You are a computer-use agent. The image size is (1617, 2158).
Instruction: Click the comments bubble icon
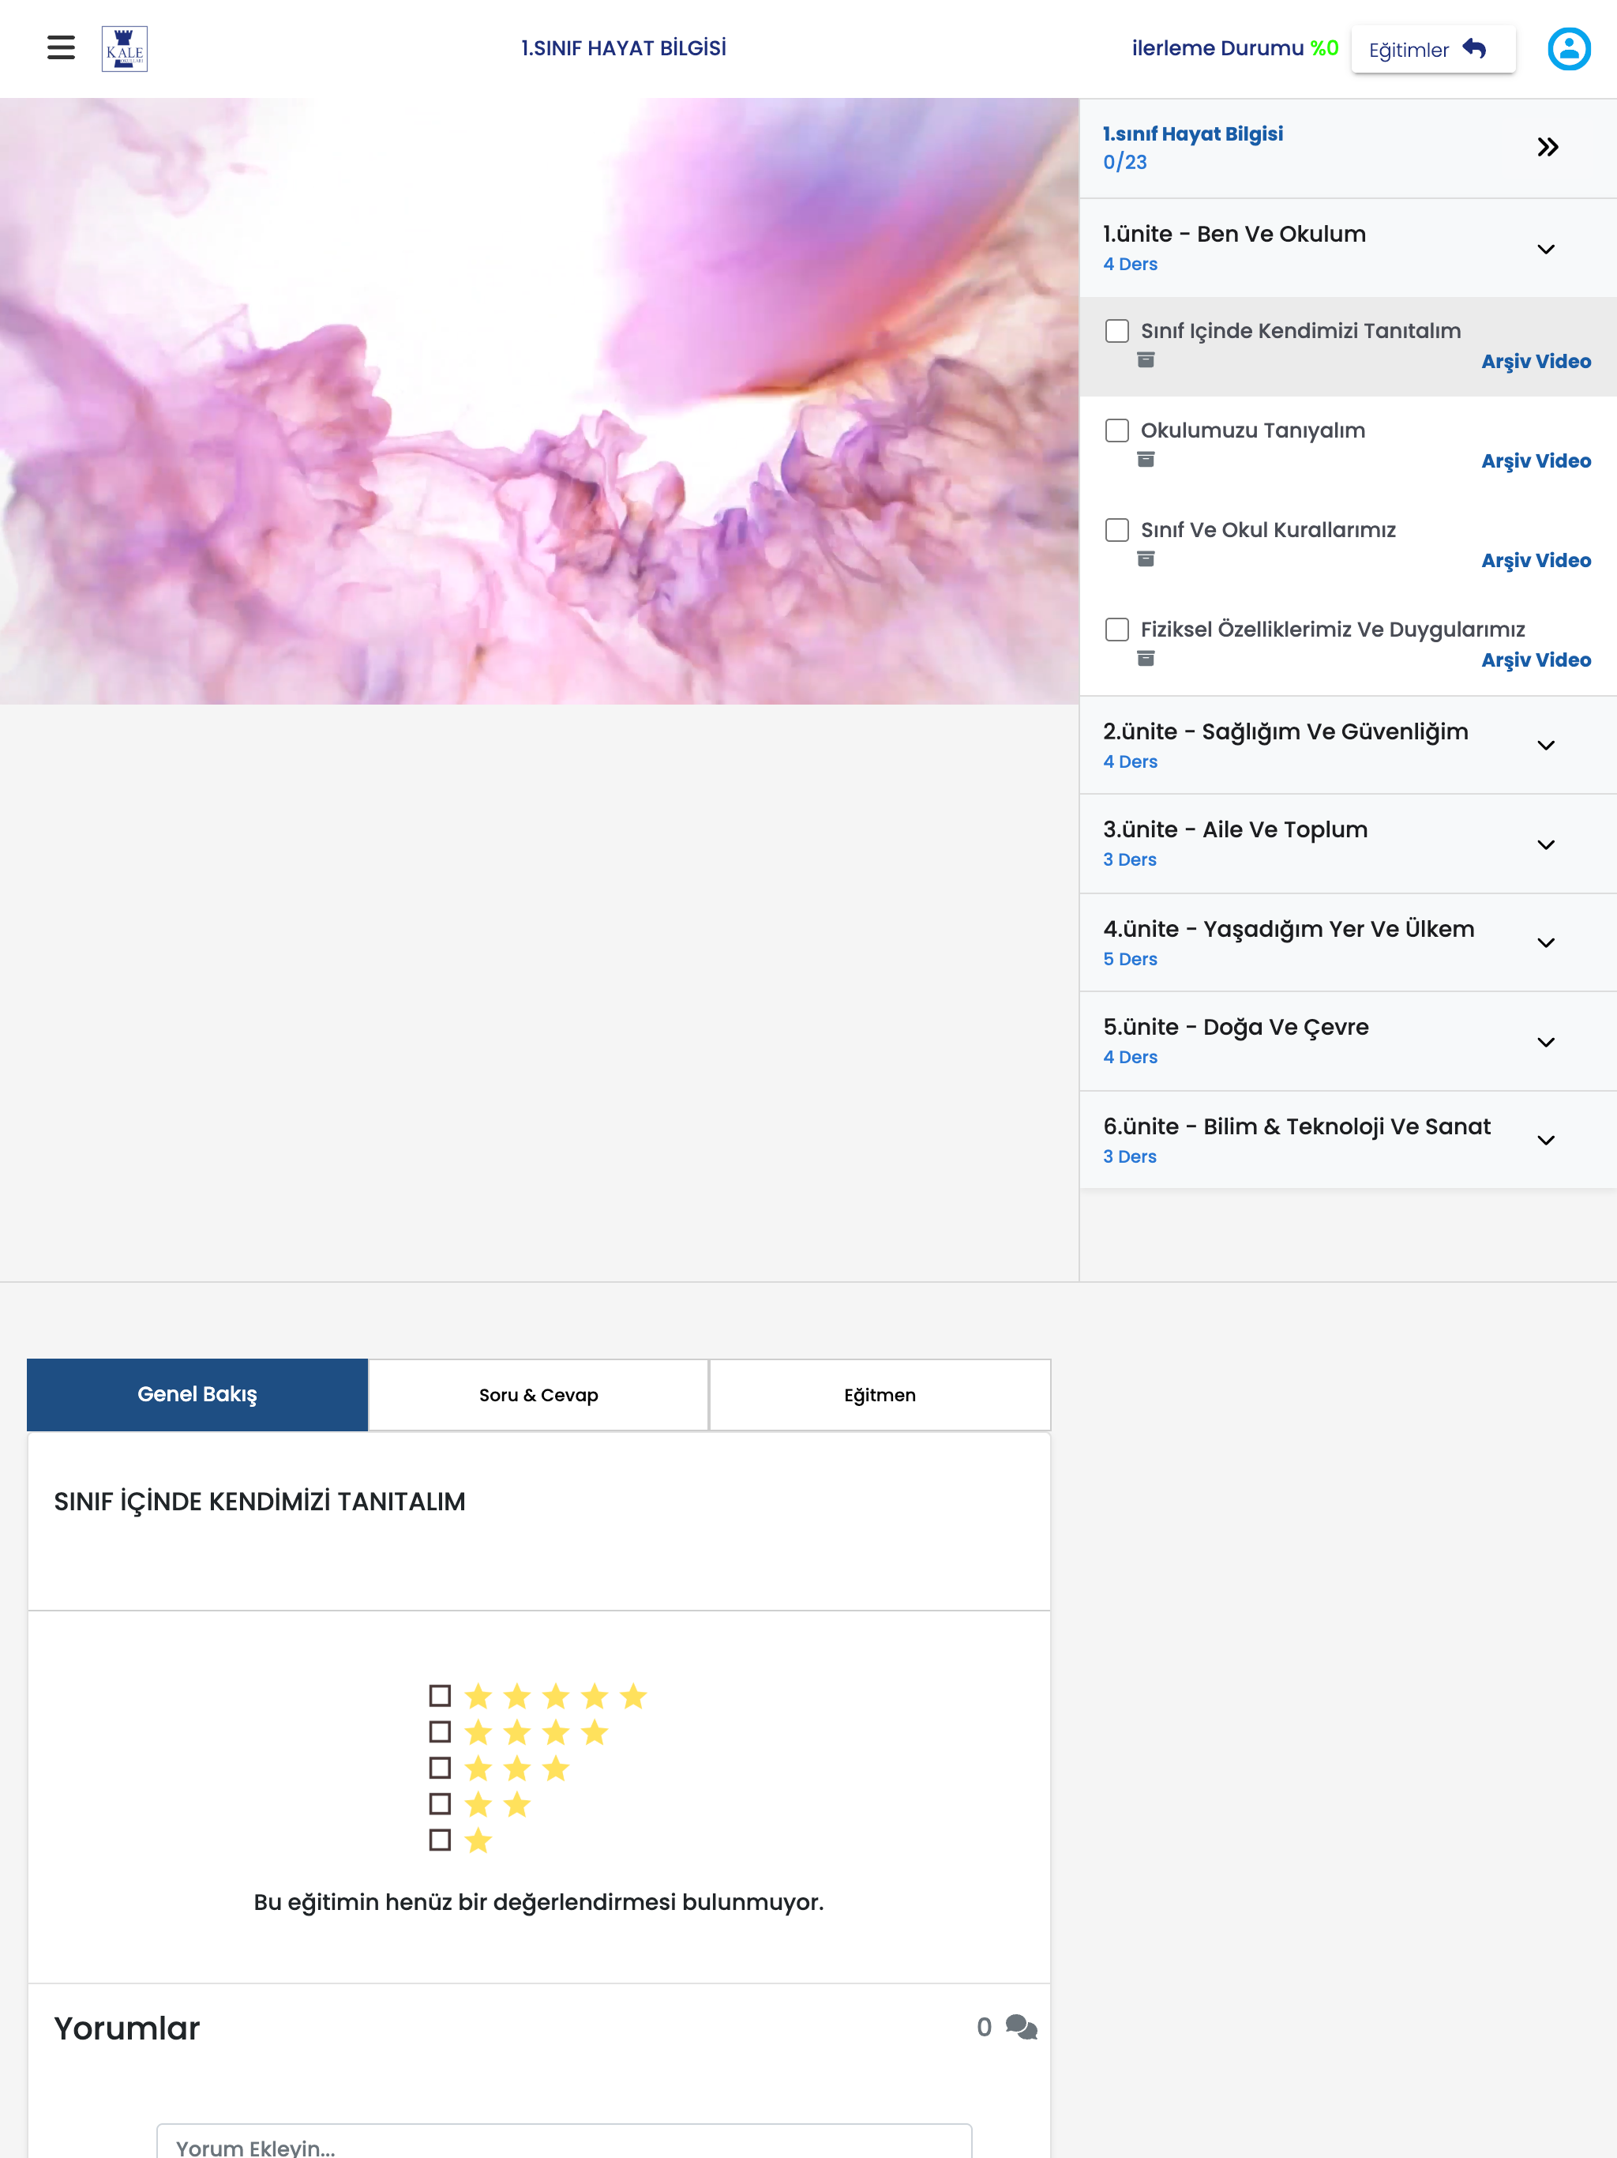pos(1021,2027)
